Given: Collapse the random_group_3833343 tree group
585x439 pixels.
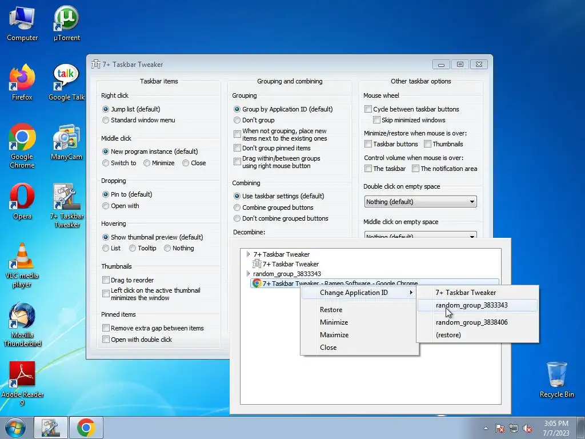Looking at the screenshot, I should pyautogui.click(x=249, y=274).
